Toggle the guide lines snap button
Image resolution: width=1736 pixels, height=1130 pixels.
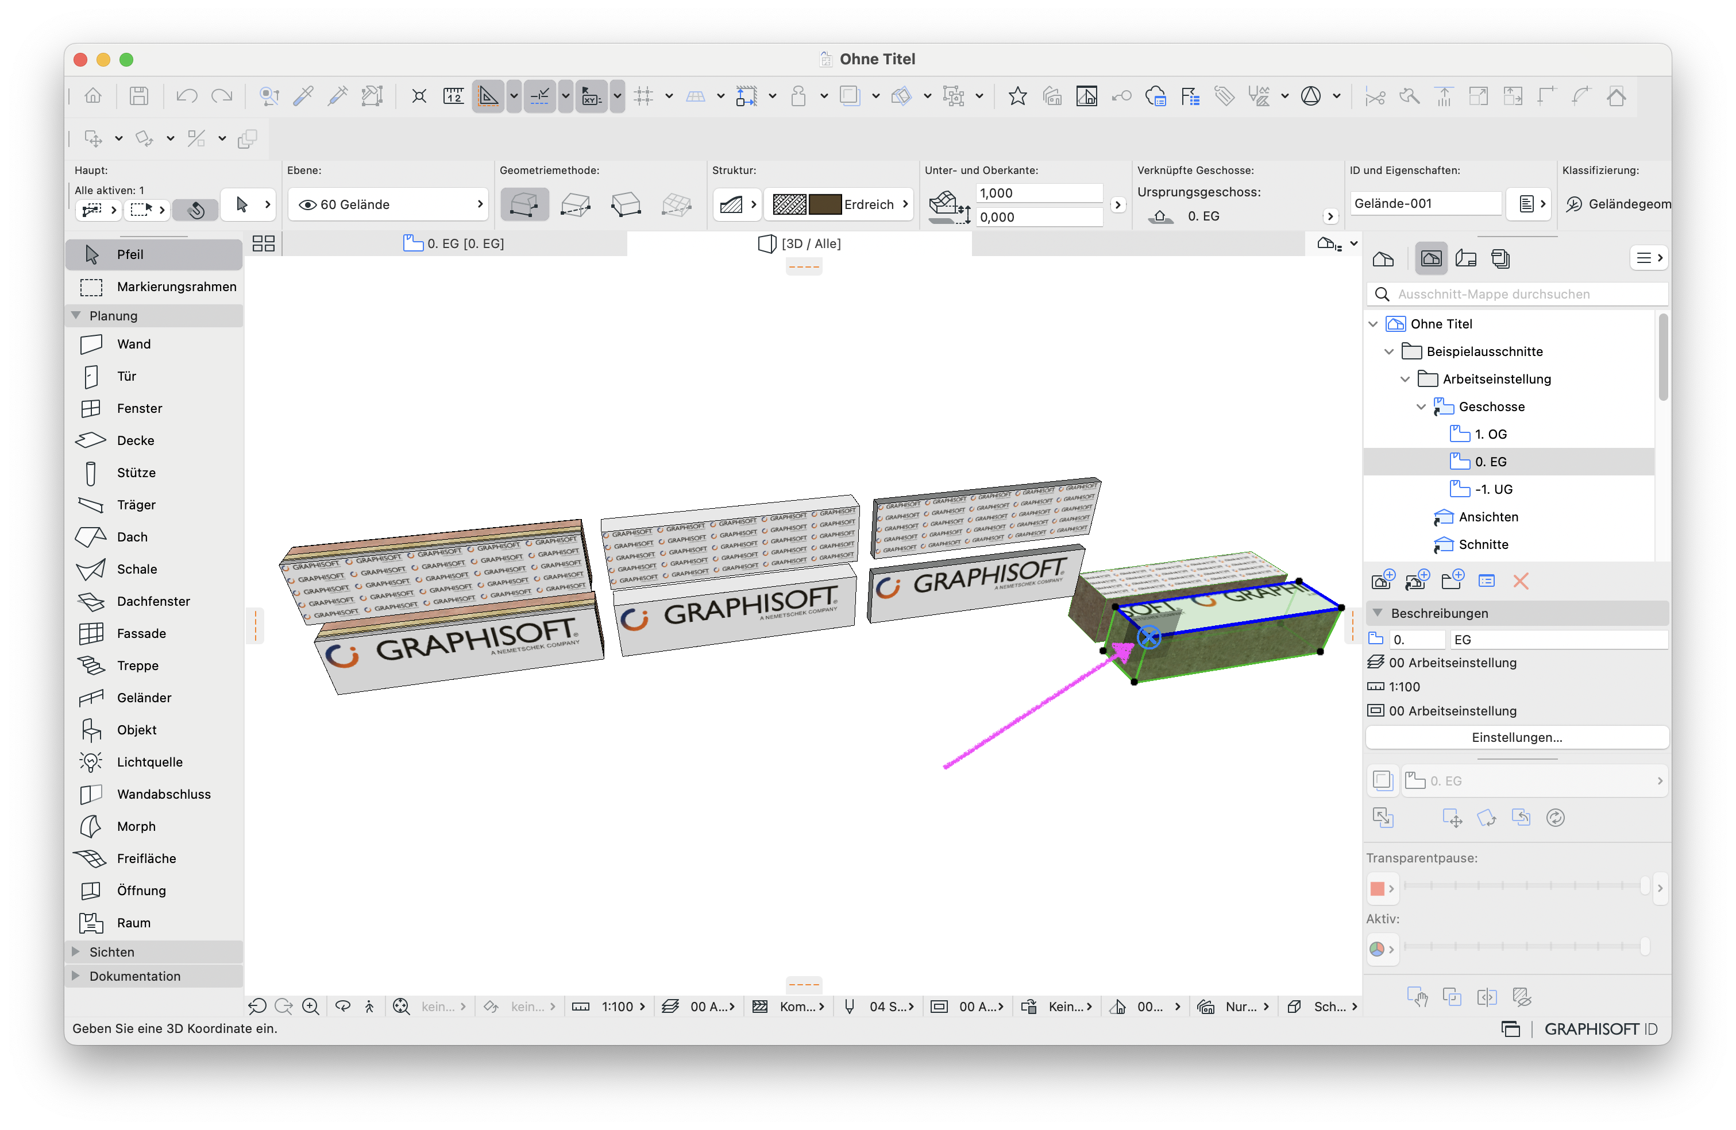coord(540,95)
